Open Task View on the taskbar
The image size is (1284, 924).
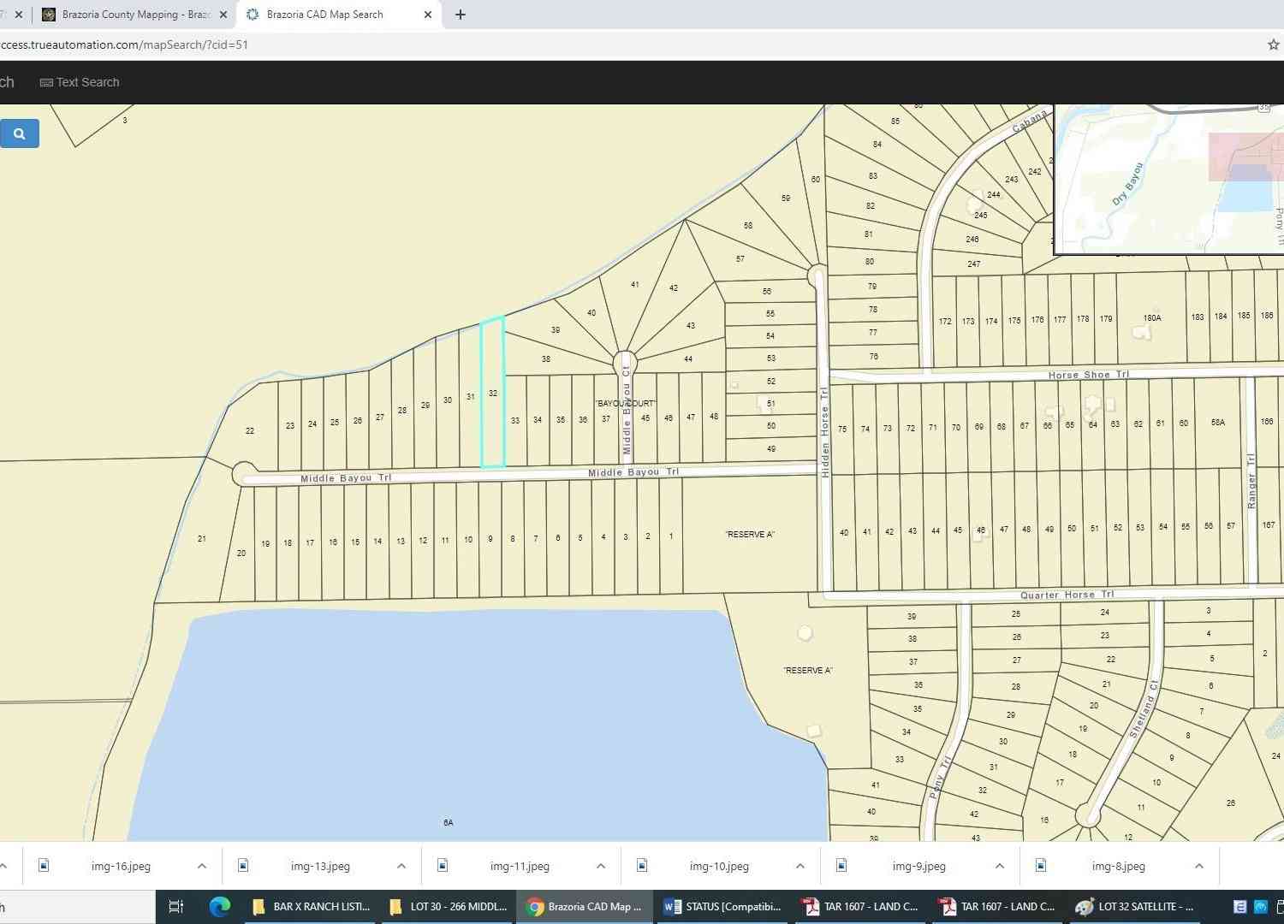pos(176,907)
